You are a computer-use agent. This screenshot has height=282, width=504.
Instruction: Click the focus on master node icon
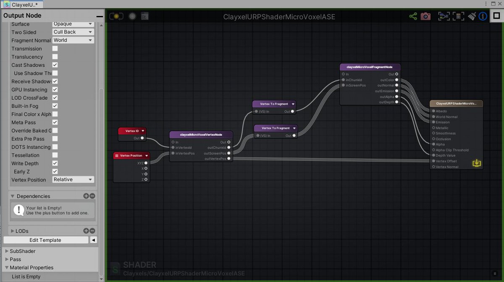pyautogui.click(x=458, y=16)
